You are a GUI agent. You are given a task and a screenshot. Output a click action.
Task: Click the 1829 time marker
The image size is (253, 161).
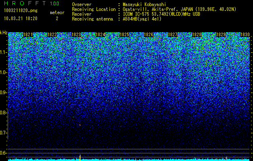pyautogui.click(x=221, y=35)
